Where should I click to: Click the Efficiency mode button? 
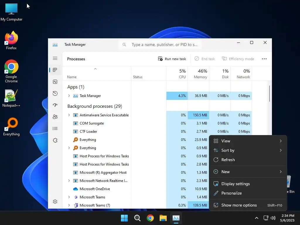(238, 59)
